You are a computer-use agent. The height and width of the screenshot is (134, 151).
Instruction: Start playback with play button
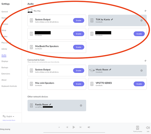(74, 127)
